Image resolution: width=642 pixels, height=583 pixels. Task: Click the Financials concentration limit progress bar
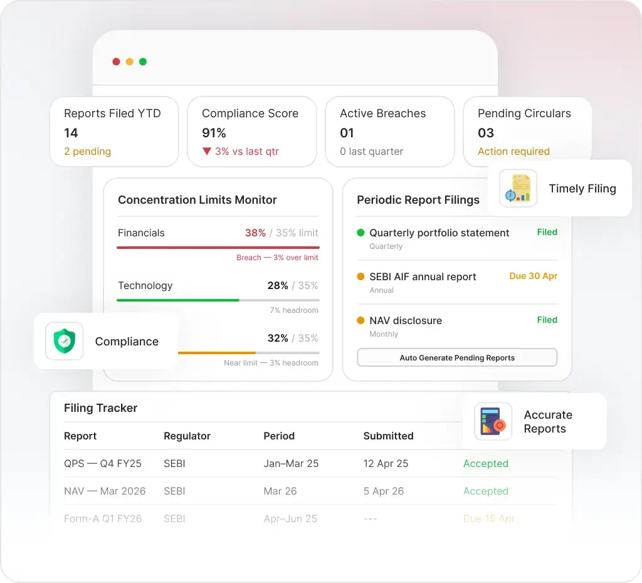pos(218,248)
